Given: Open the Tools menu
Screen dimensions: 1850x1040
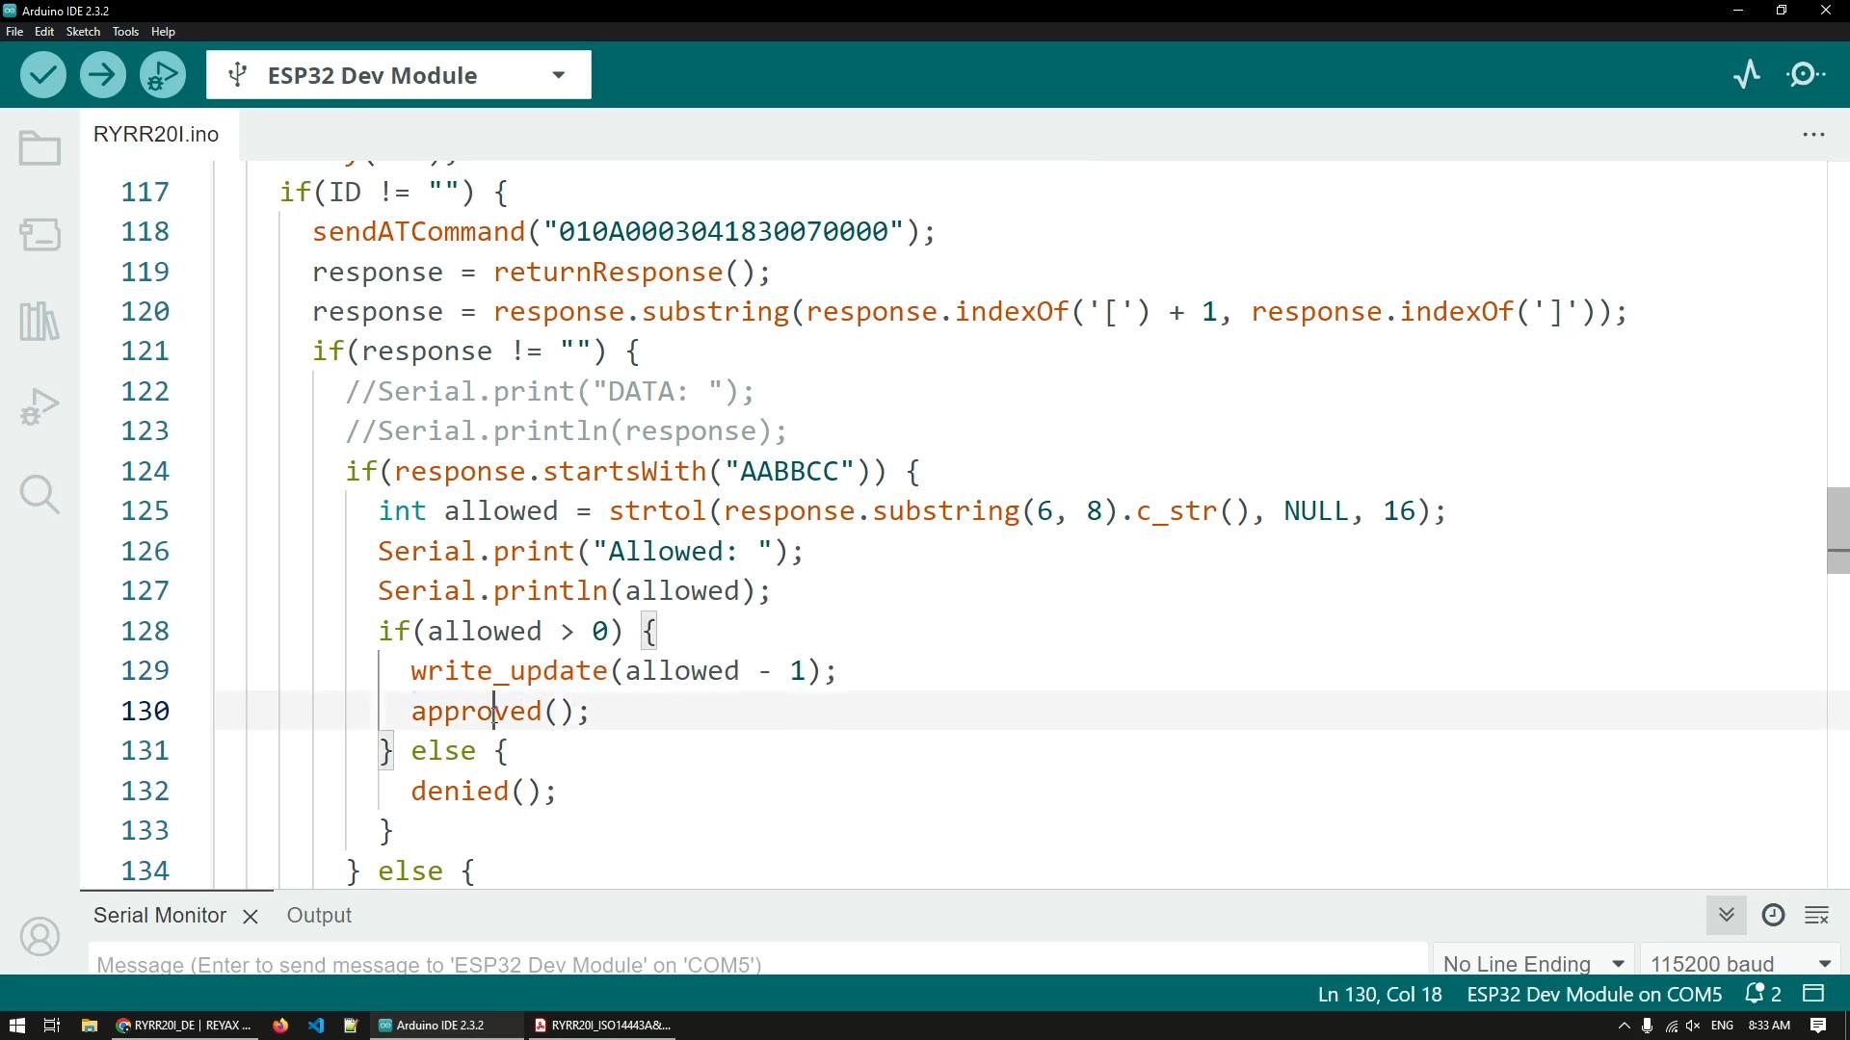Looking at the screenshot, I should click(126, 31).
